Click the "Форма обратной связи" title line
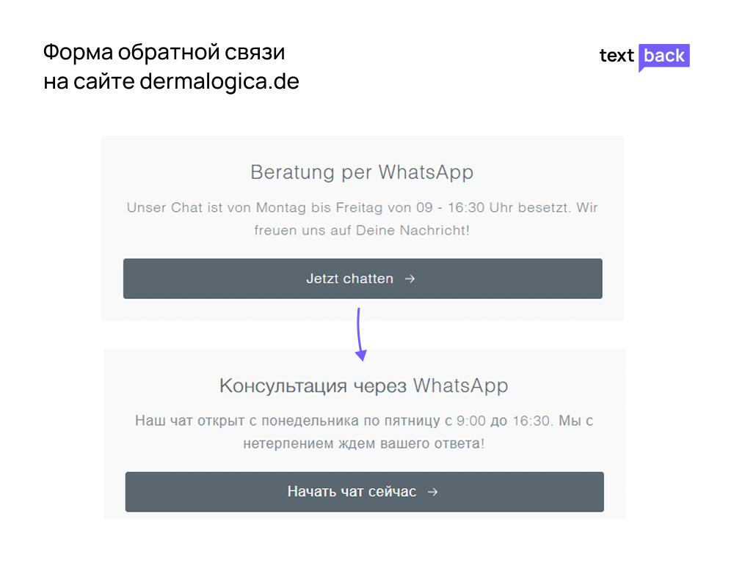 164,52
